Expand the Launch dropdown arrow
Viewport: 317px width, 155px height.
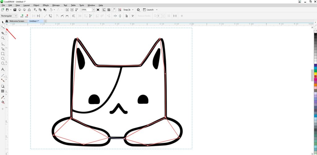(157, 10)
